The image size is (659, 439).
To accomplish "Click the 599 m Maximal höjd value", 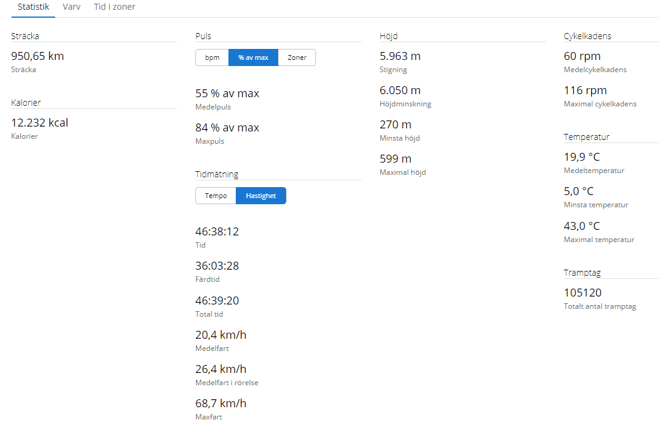I will tap(396, 159).
